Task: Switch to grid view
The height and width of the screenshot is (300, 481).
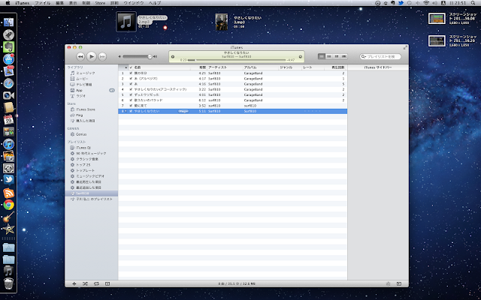Action: point(337,57)
